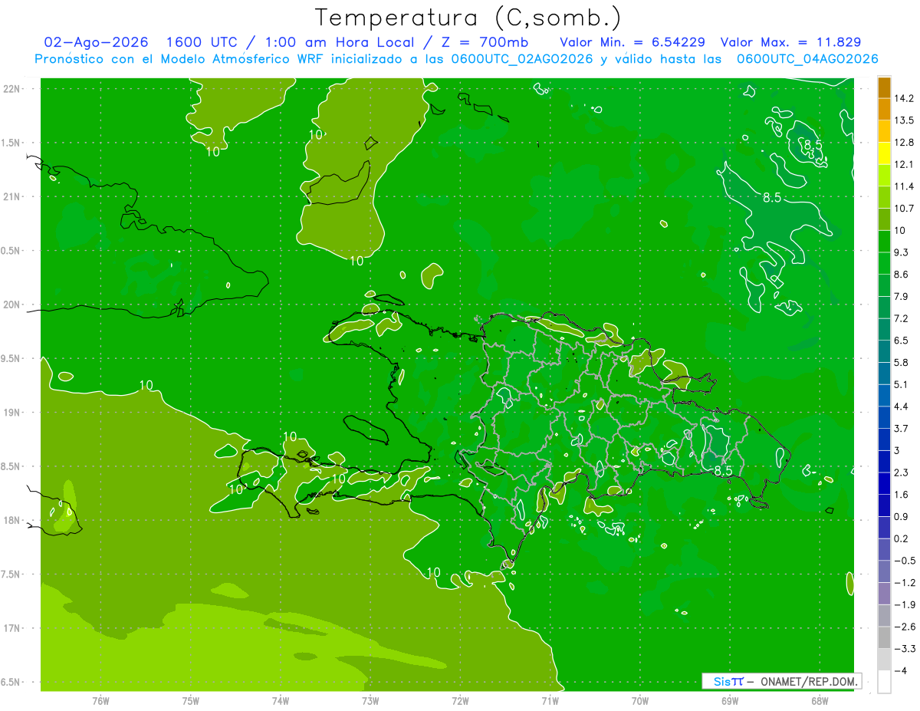Click the '13.5' colorbar value
This screenshot has height=711, width=920.
click(x=904, y=120)
